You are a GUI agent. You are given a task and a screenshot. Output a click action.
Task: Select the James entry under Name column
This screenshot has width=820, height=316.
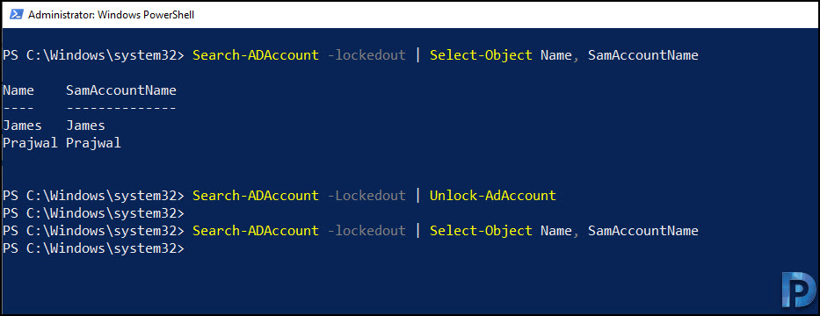pyautogui.click(x=22, y=126)
